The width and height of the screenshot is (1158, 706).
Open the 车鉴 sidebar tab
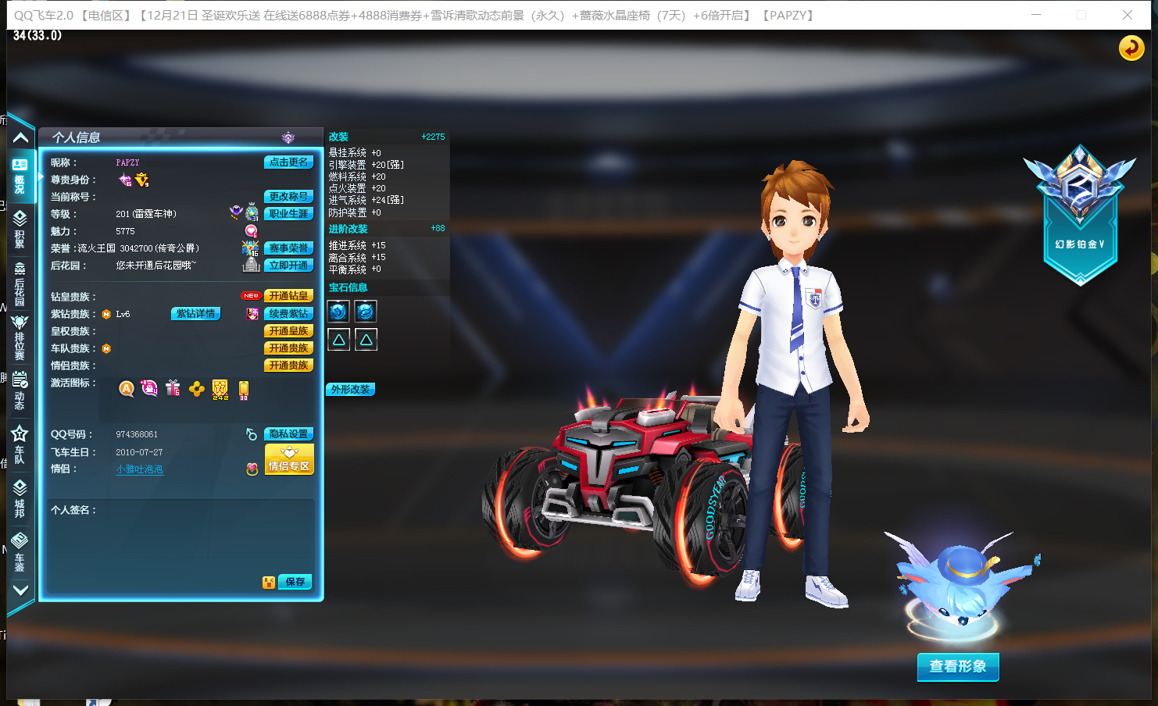20,552
